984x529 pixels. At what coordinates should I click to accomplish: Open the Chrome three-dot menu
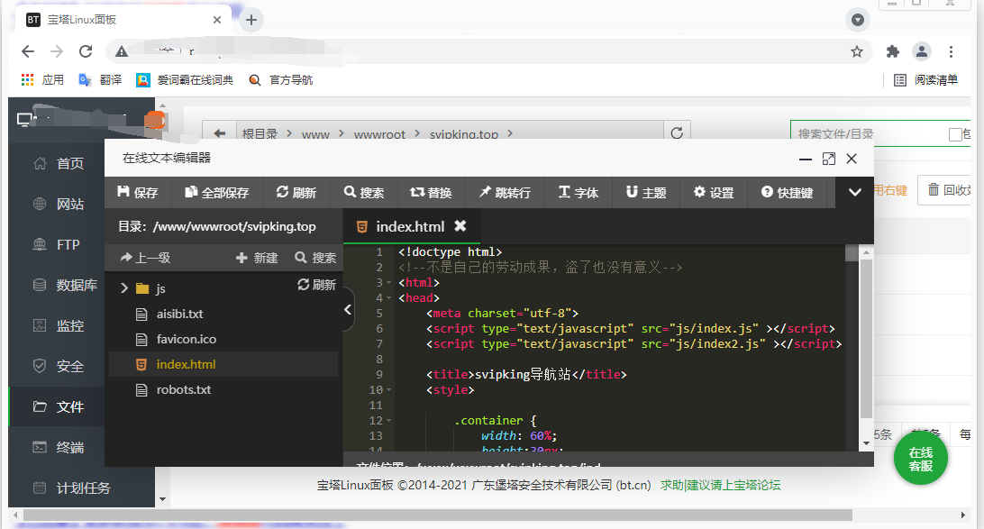click(x=952, y=51)
